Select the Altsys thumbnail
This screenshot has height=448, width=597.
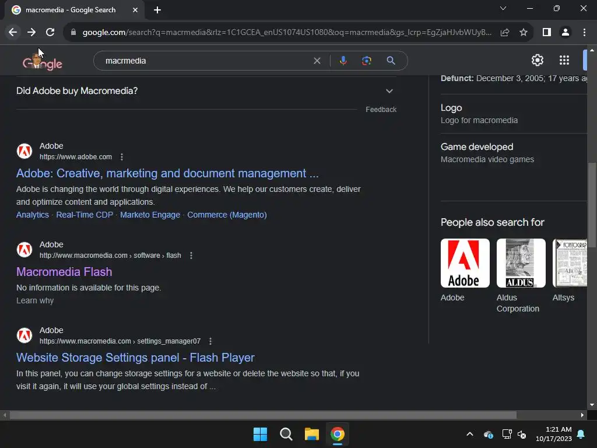point(570,263)
